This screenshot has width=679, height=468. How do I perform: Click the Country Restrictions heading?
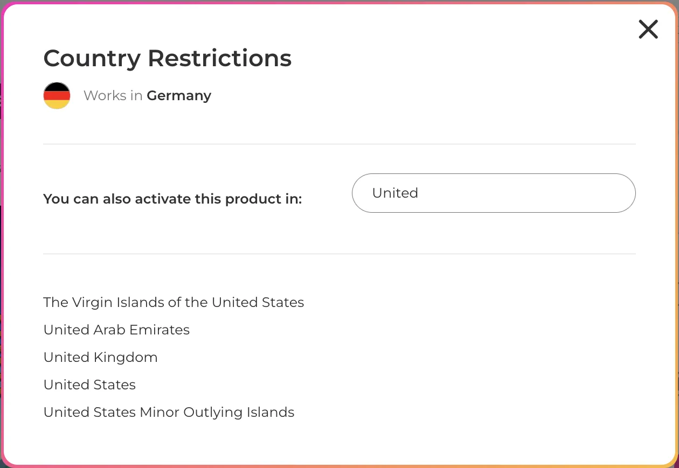pos(168,58)
